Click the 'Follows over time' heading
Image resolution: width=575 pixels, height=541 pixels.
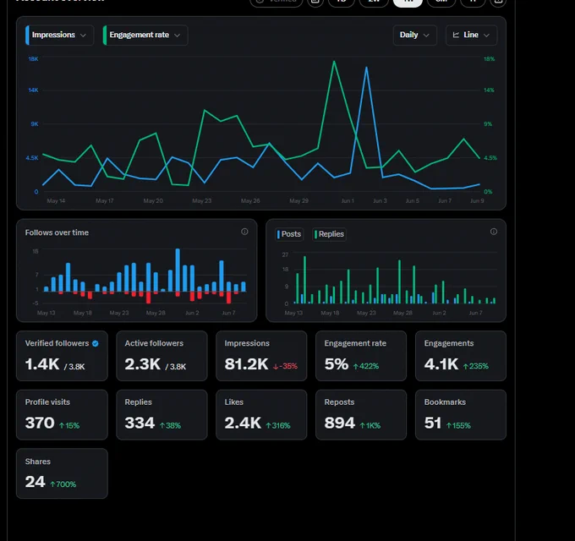coord(57,232)
